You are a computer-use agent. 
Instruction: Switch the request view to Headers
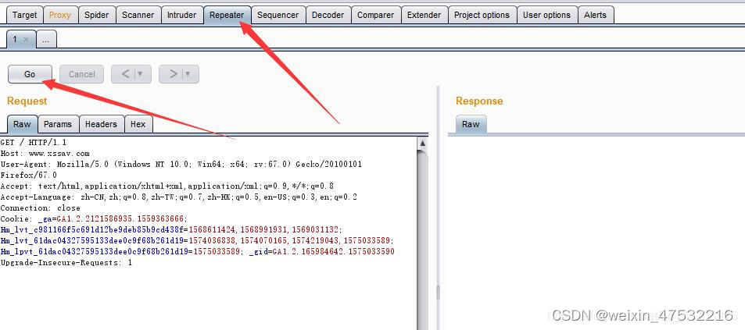tap(101, 124)
